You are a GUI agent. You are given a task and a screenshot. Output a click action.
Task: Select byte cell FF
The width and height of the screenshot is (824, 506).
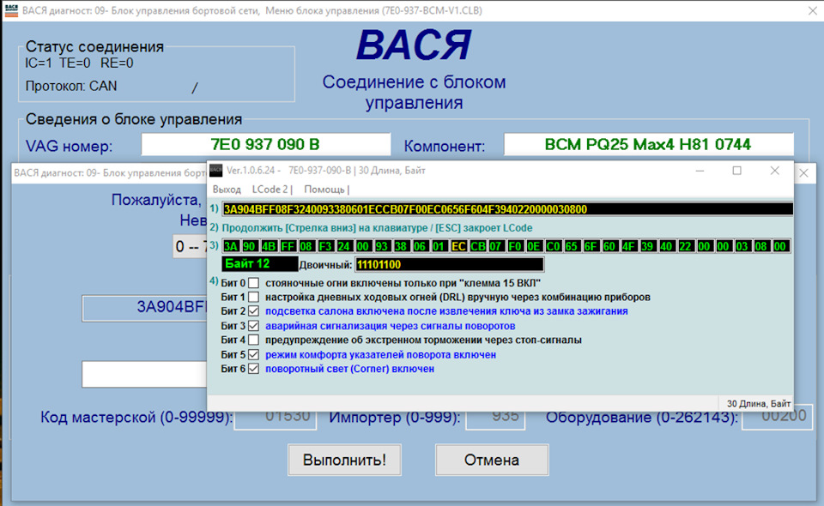pos(288,246)
